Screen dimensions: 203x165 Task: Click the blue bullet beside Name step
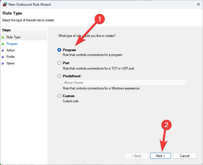[3, 63]
